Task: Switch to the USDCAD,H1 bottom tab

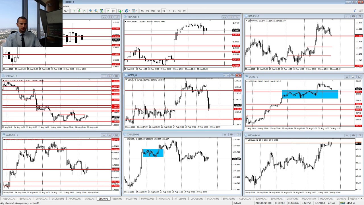Action: (9, 198)
